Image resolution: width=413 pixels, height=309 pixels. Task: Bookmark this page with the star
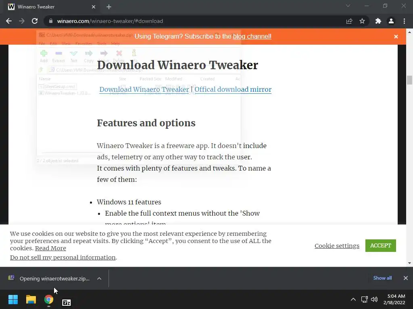pos(362,21)
